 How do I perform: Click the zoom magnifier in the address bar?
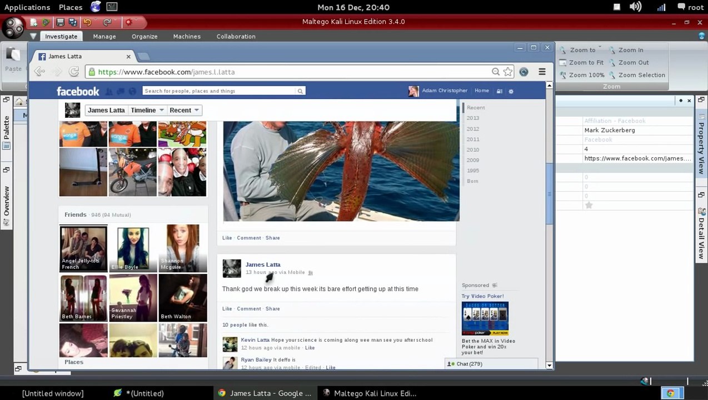click(496, 72)
